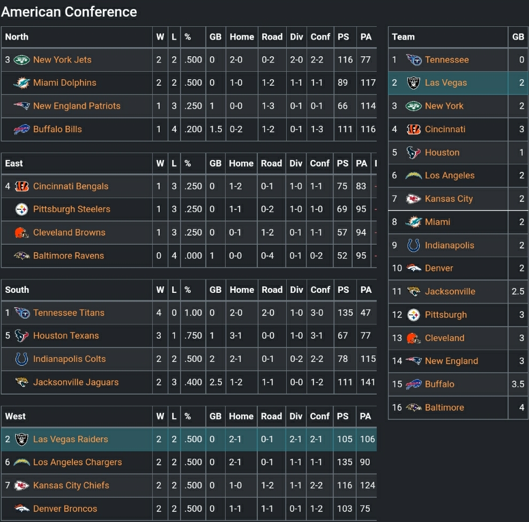Click the Indianapolis Colts logo in South division
This screenshot has width=529, height=522.
click(21, 359)
